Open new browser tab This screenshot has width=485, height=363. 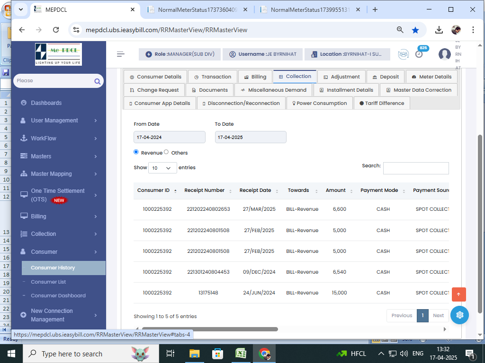point(375,9)
